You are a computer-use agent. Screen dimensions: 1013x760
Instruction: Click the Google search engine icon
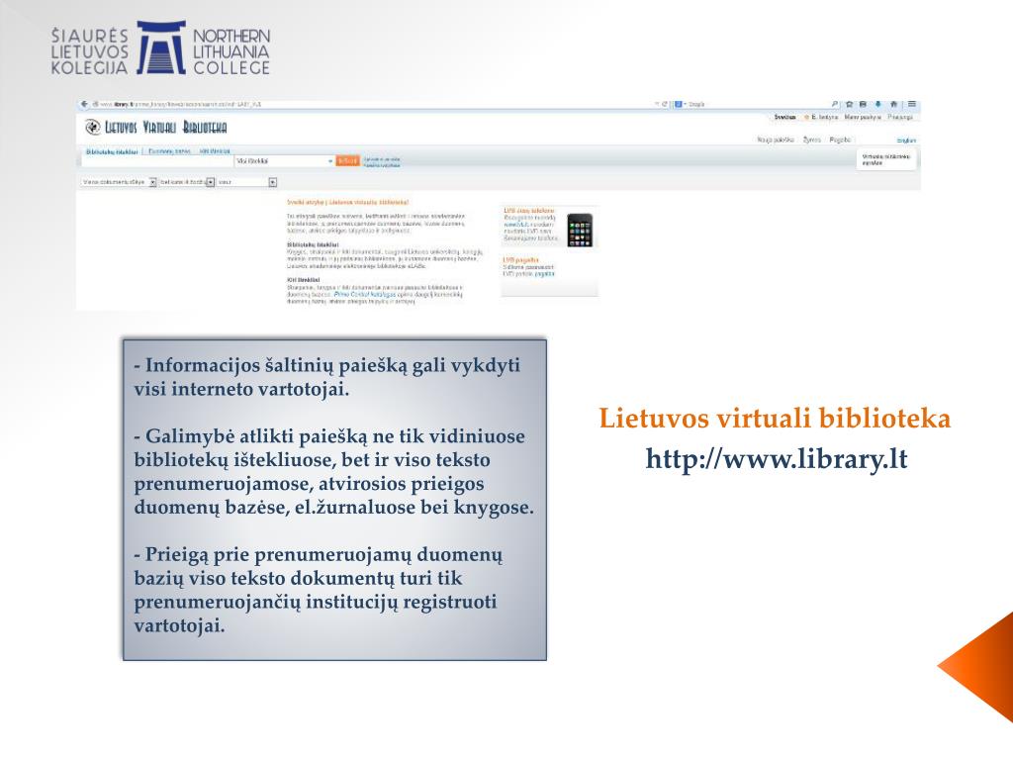[679, 104]
